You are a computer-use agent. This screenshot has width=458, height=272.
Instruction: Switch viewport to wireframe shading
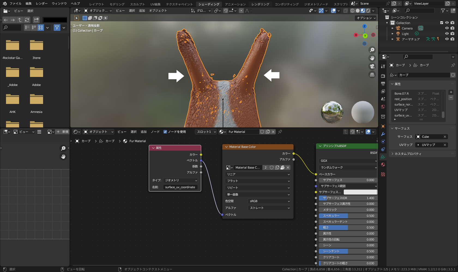pyautogui.click(x=352, y=11)
